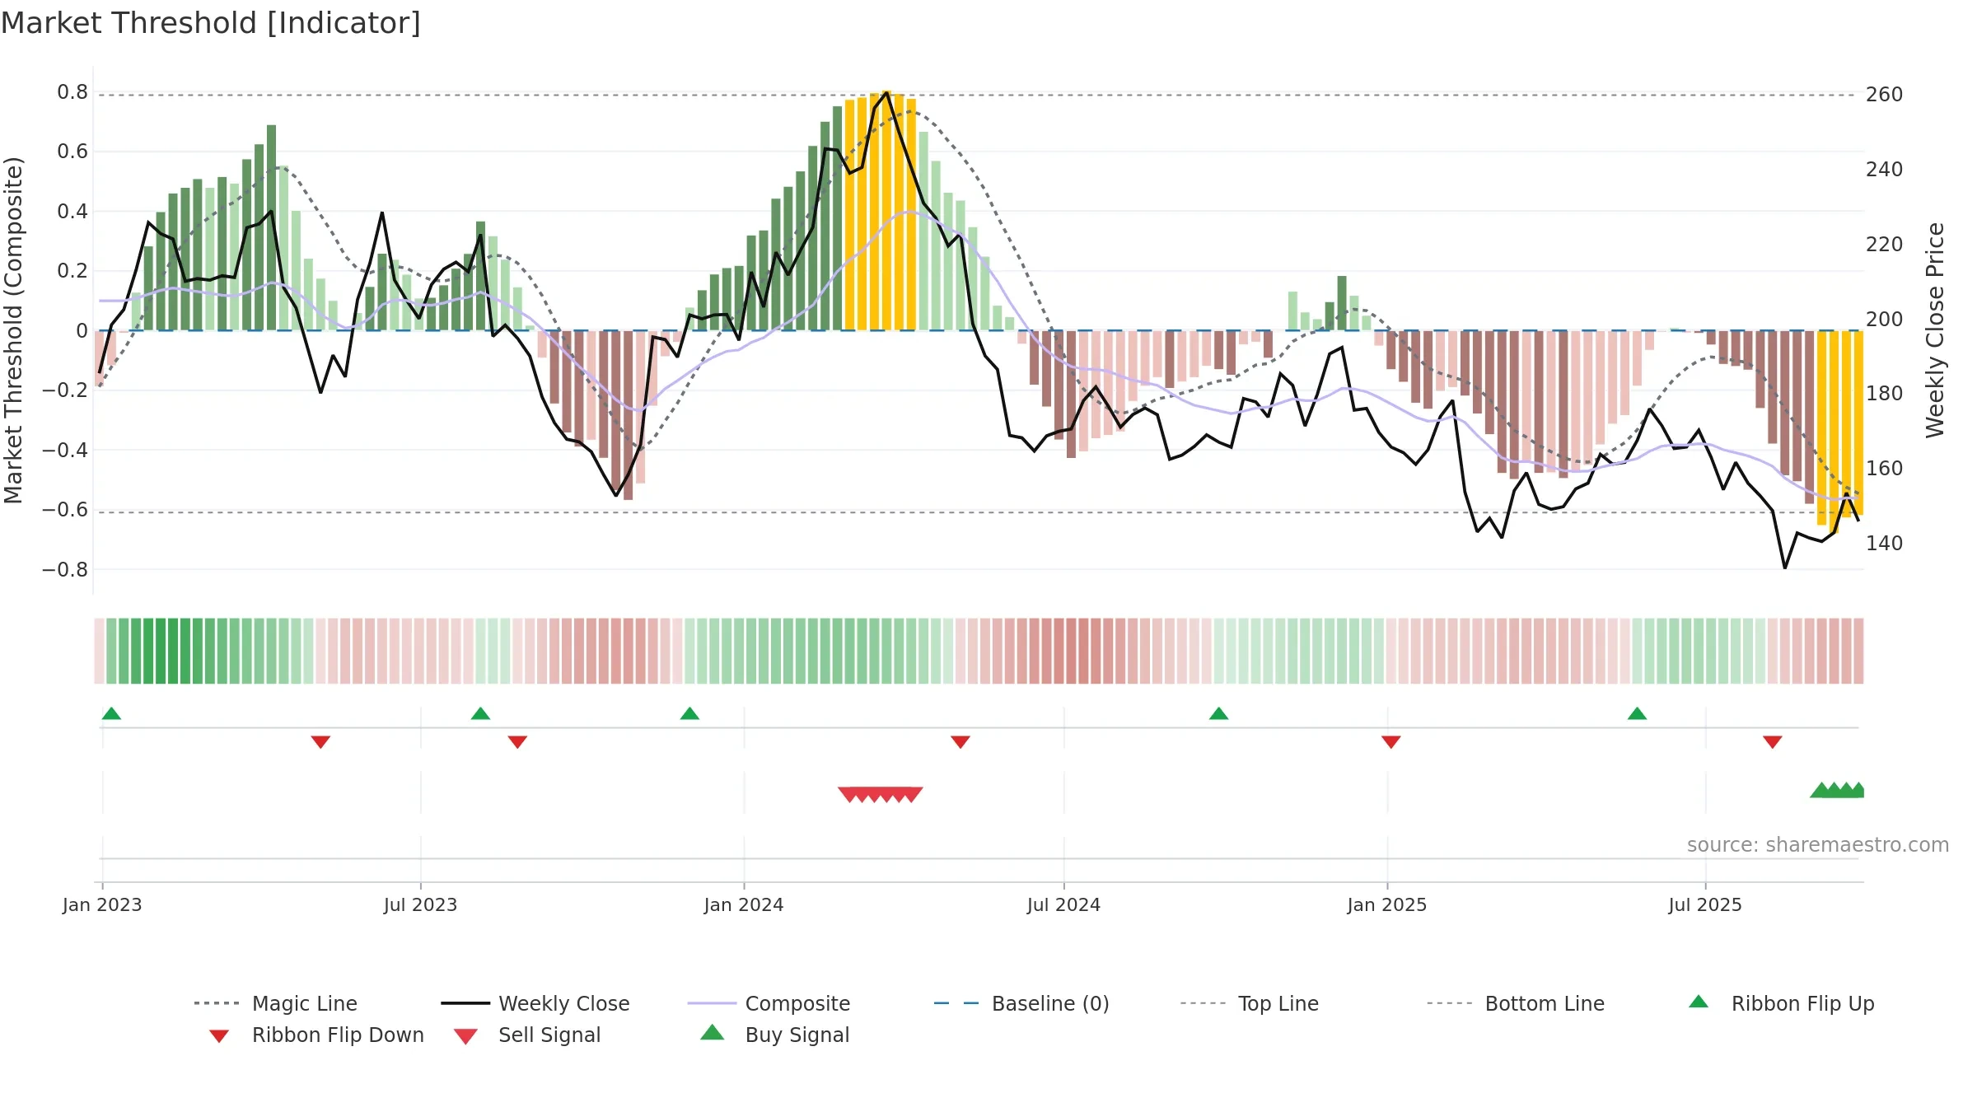Click the ribbon flip down marker near May 2023

tap(320, 742)
